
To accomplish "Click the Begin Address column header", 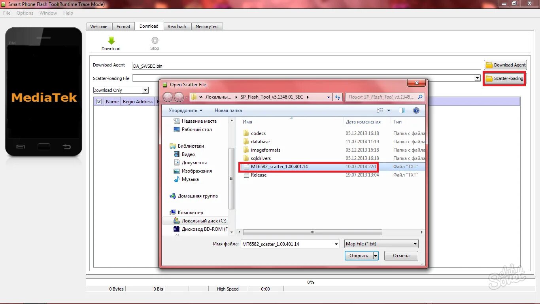I will [138, 102].
